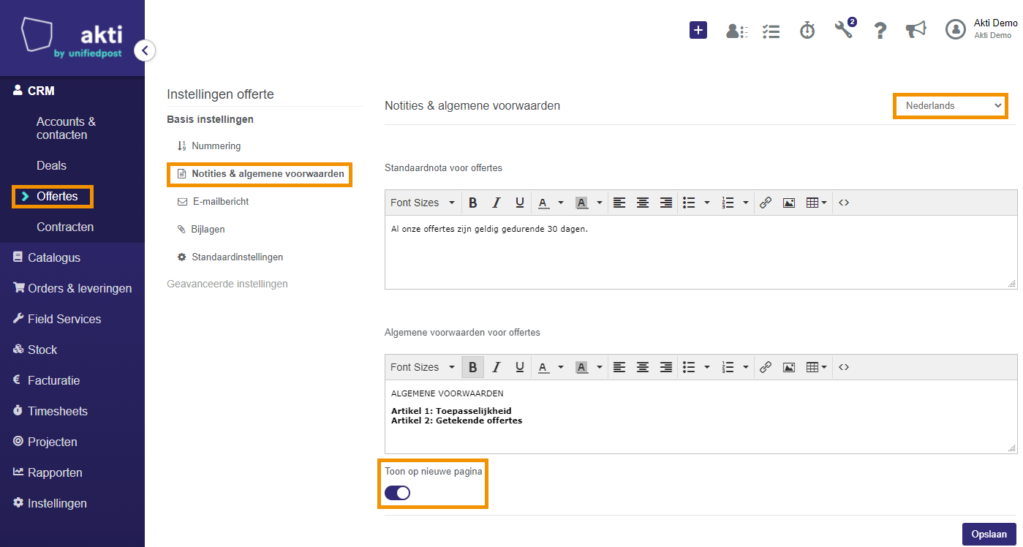The height and width of the screenshot is (547, 1023).
Task: Open the Akti Demo user profile
Action: 981,29
